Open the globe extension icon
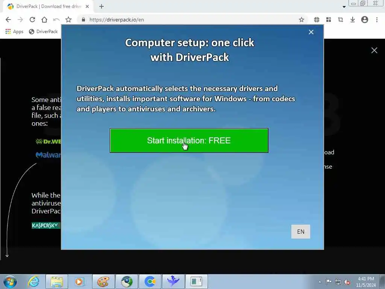This screenshot has width=385, height=289. pos(317,20)
